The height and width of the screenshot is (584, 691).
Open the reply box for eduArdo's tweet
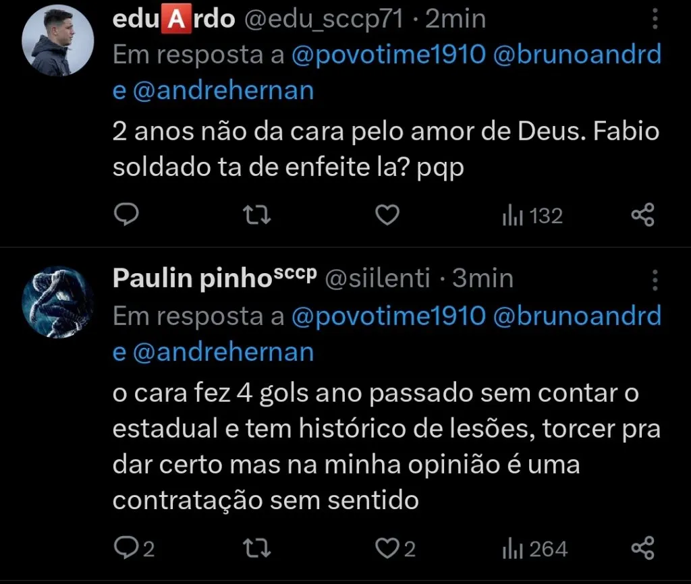[x=126, y=214]
